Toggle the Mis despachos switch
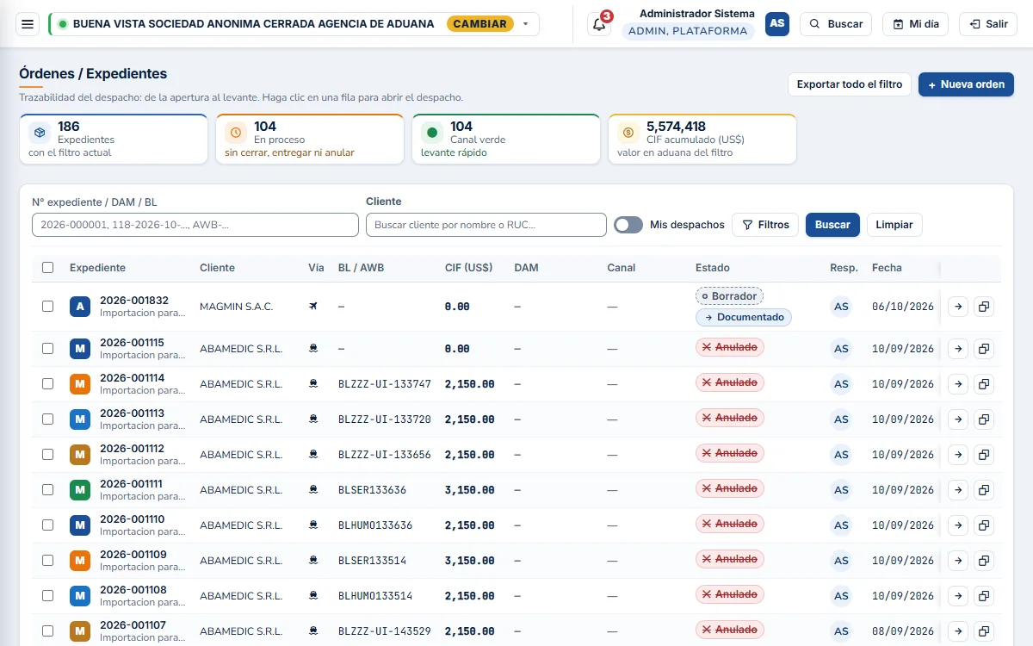This screenshot has height=646, width=1033. pos(628,225)
